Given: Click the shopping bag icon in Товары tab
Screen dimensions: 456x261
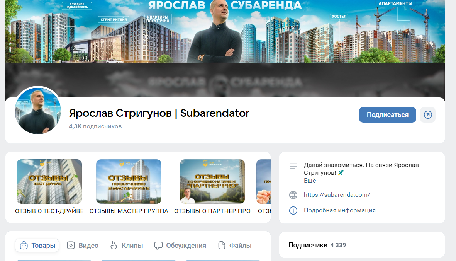Looking at the screenshot, I should pyautogui.click(x=24, y=246).
